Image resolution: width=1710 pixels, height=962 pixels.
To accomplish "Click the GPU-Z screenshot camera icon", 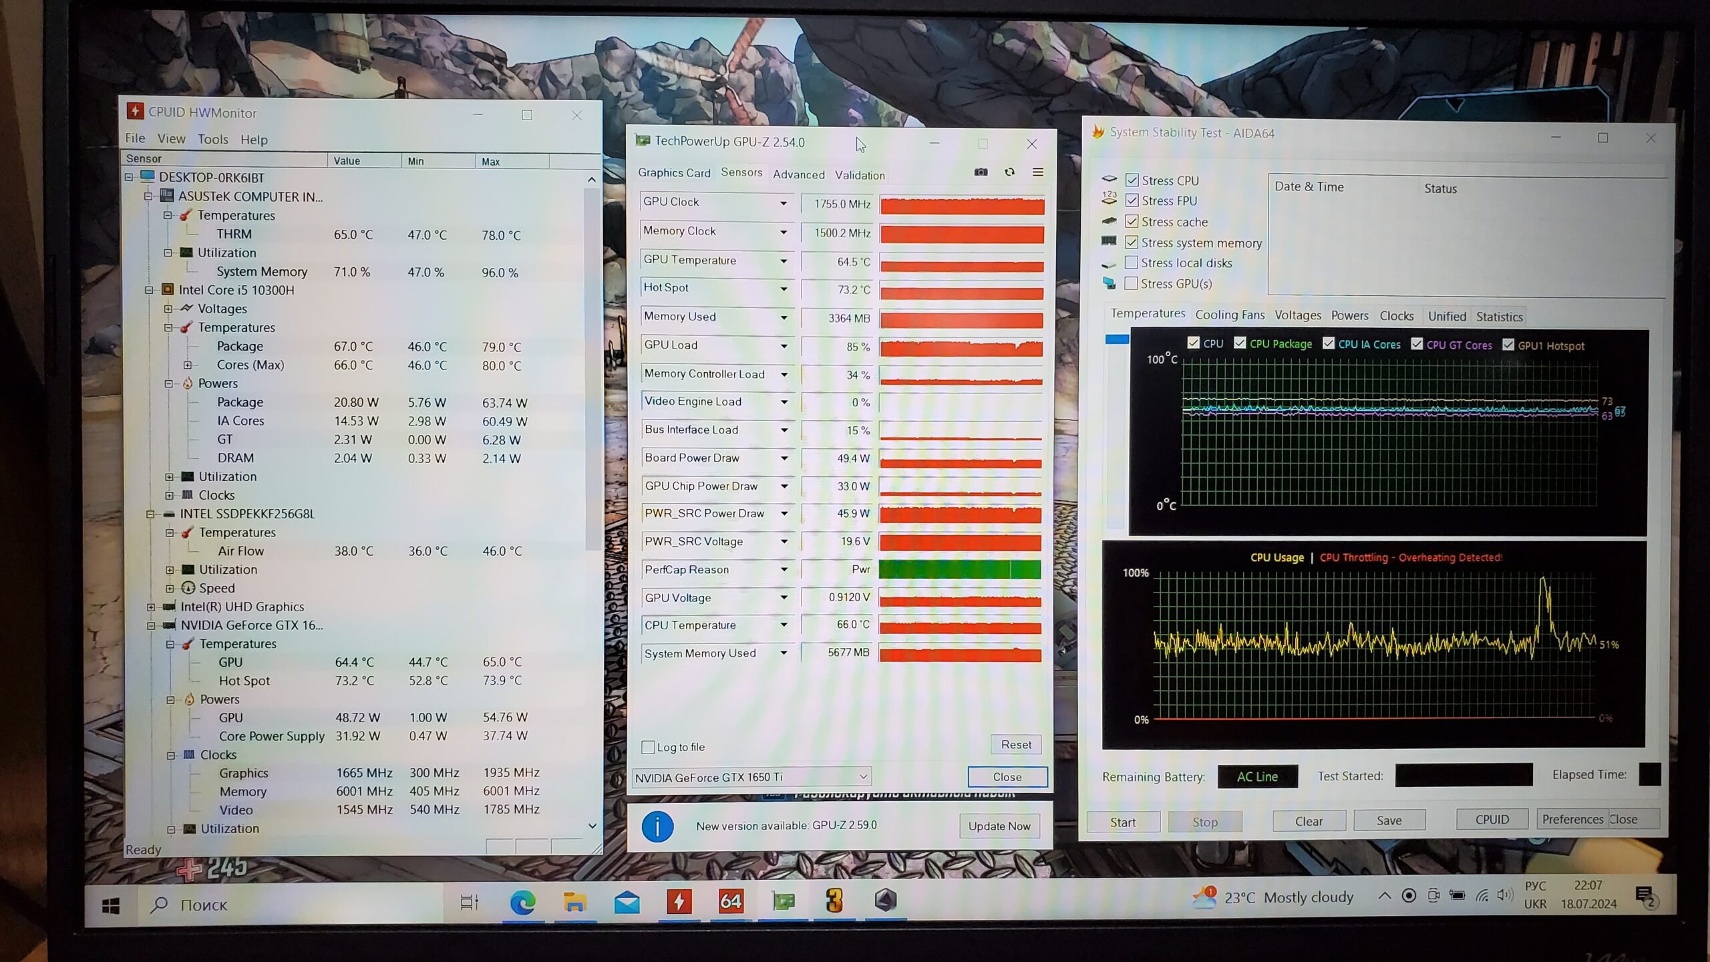I will click(x=981, y=172).
